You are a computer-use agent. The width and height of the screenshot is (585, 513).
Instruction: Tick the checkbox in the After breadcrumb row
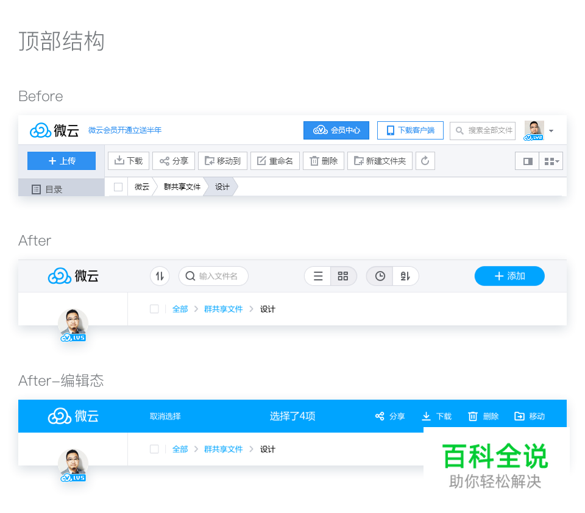tap(154, 309)
